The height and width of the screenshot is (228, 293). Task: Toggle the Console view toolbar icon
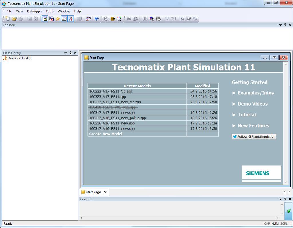pos(64,19)
